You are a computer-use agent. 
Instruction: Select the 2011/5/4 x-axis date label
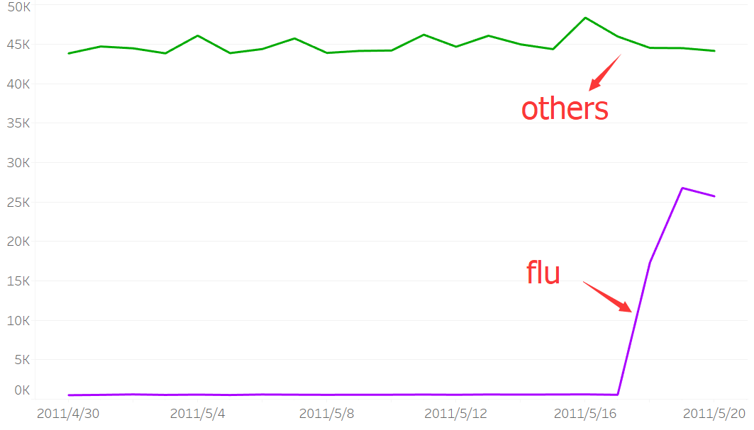197,414
